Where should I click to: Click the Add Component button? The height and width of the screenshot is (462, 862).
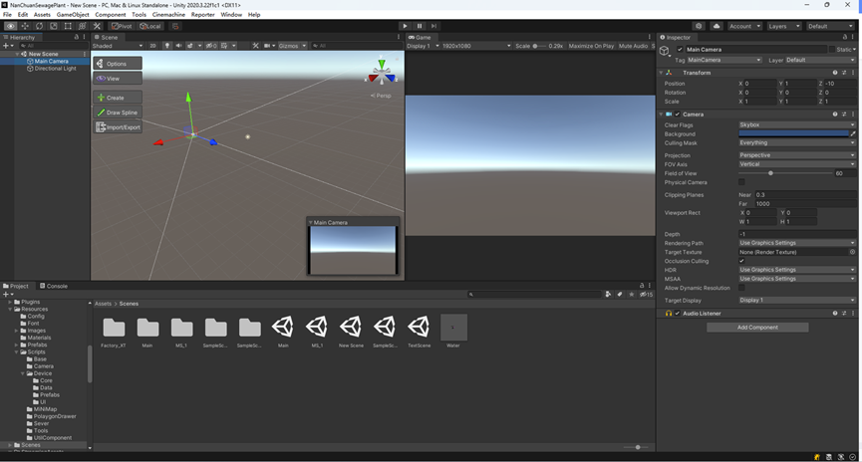coord(757,327)
